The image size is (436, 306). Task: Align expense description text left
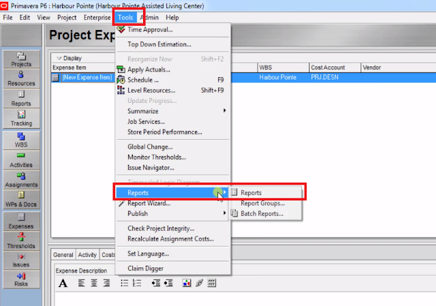tap(82, 284)
